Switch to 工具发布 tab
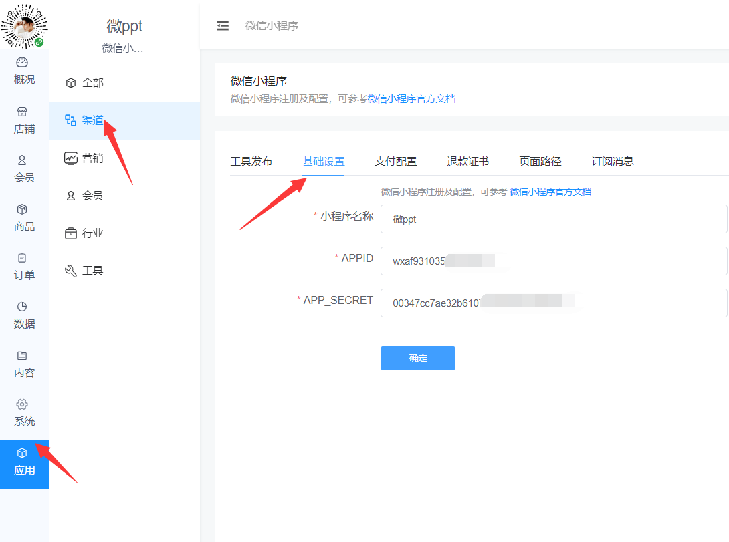Image resolution: width=729 pixels, height=542 pixels. coord(251,162)
